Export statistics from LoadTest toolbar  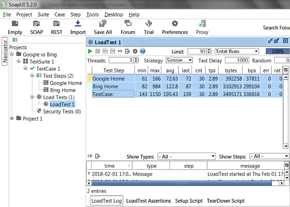tap(128, 51)
